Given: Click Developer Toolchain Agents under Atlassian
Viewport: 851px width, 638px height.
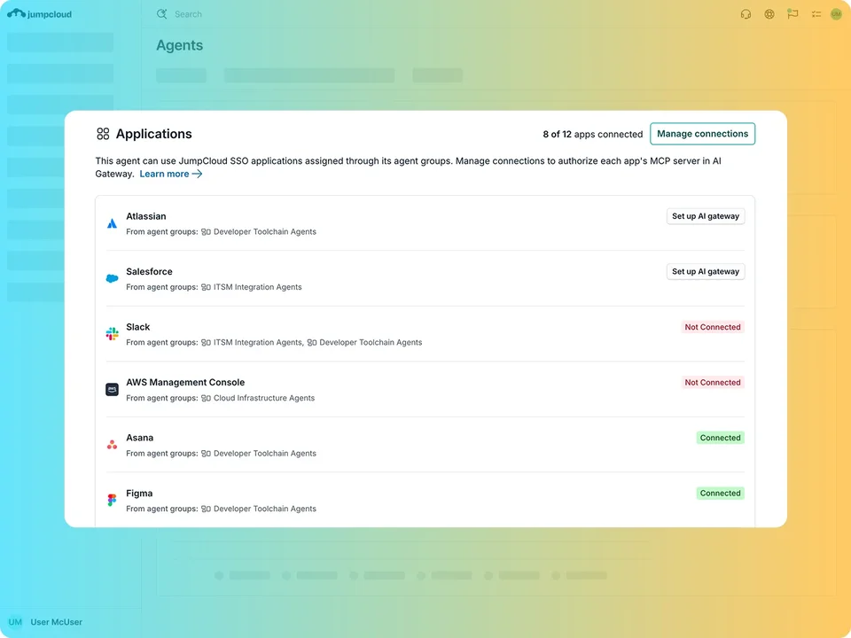Looking at the screenshot, I should point(265,231).
